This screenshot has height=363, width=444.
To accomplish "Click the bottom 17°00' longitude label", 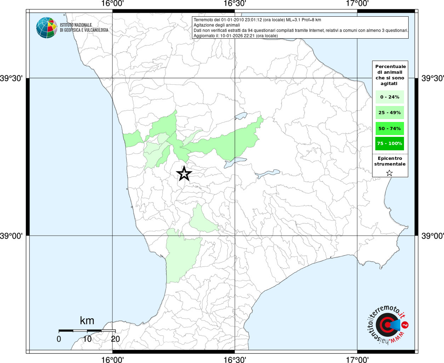I will coord(358,359).
